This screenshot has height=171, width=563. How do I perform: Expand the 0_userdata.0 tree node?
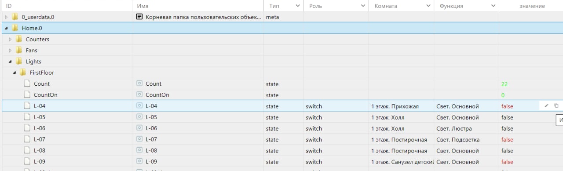[6, 17]
